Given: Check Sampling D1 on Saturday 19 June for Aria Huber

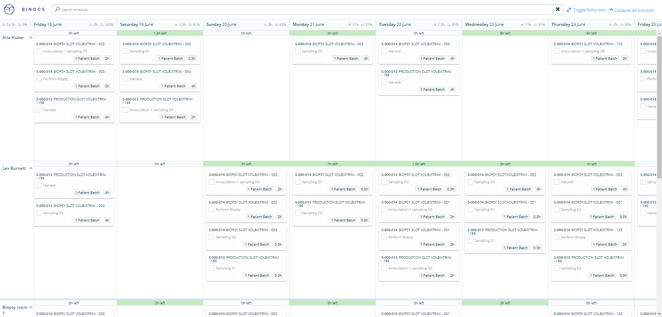Looking at the screenshot, I should point(125,51).
